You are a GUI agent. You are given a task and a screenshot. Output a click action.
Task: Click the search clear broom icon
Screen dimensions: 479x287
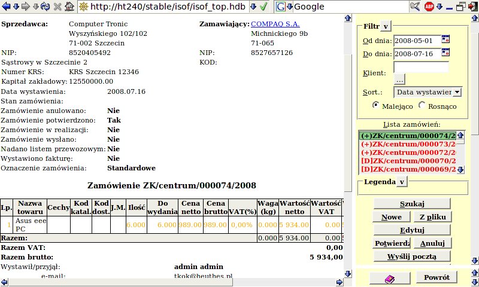point(415,7)
